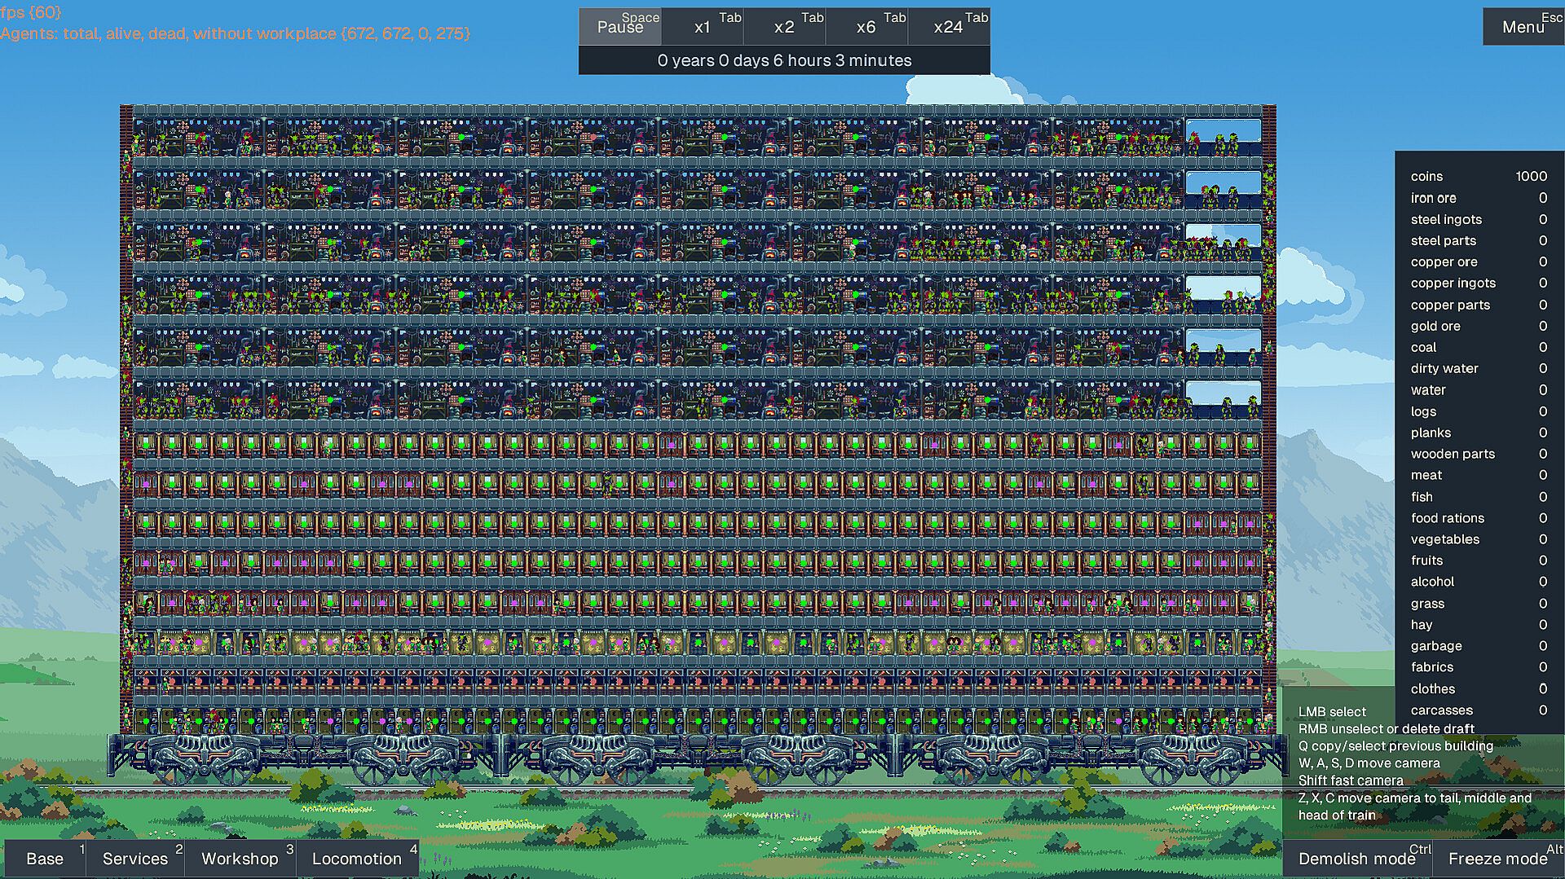
Task: Click the coal resource row
Action: (x=1479, y=347)
